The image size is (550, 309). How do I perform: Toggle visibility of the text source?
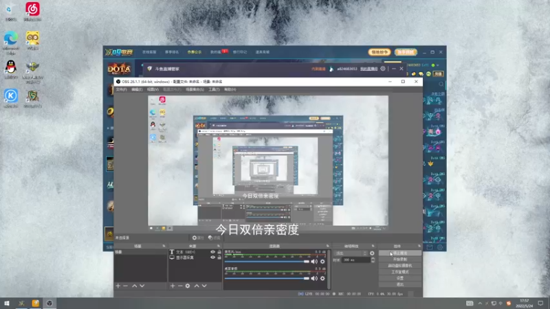(x=212, y=252)
